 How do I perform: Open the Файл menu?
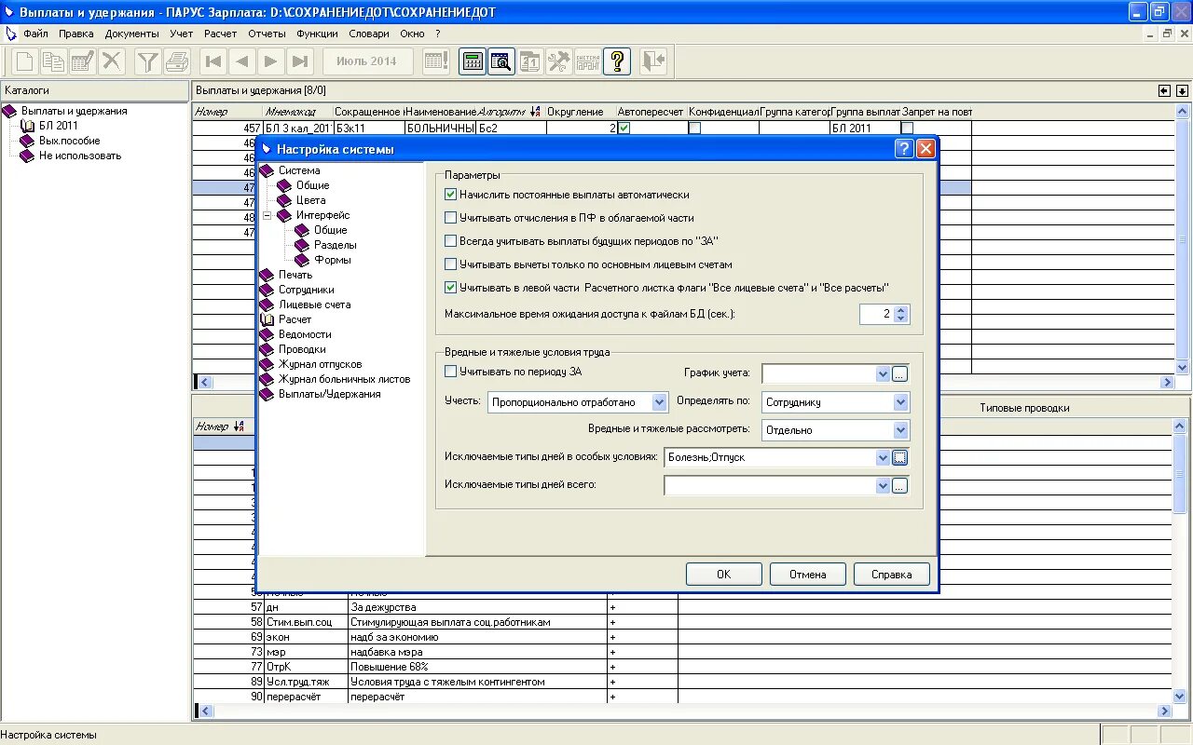tap(35, 34)
